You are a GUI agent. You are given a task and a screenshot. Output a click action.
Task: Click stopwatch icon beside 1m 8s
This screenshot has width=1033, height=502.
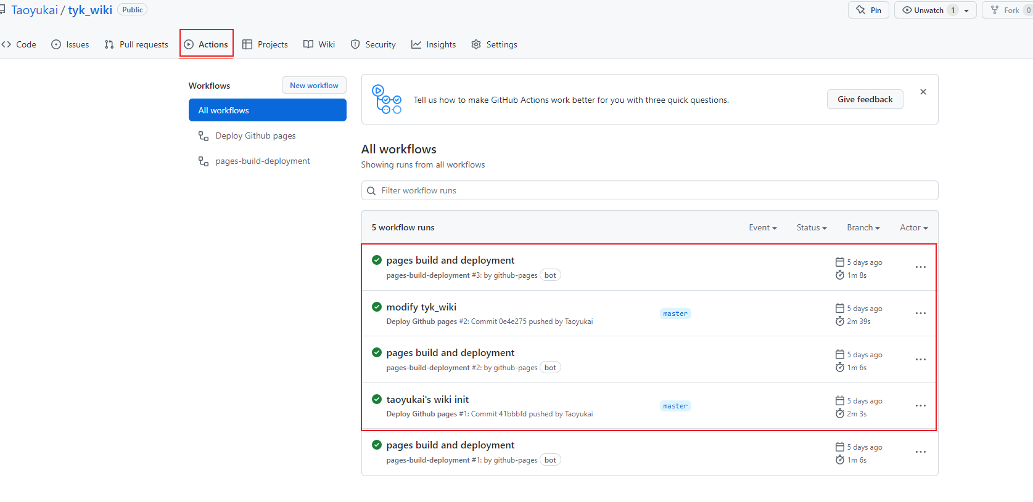pyautogui.click(x=840, y=275)
